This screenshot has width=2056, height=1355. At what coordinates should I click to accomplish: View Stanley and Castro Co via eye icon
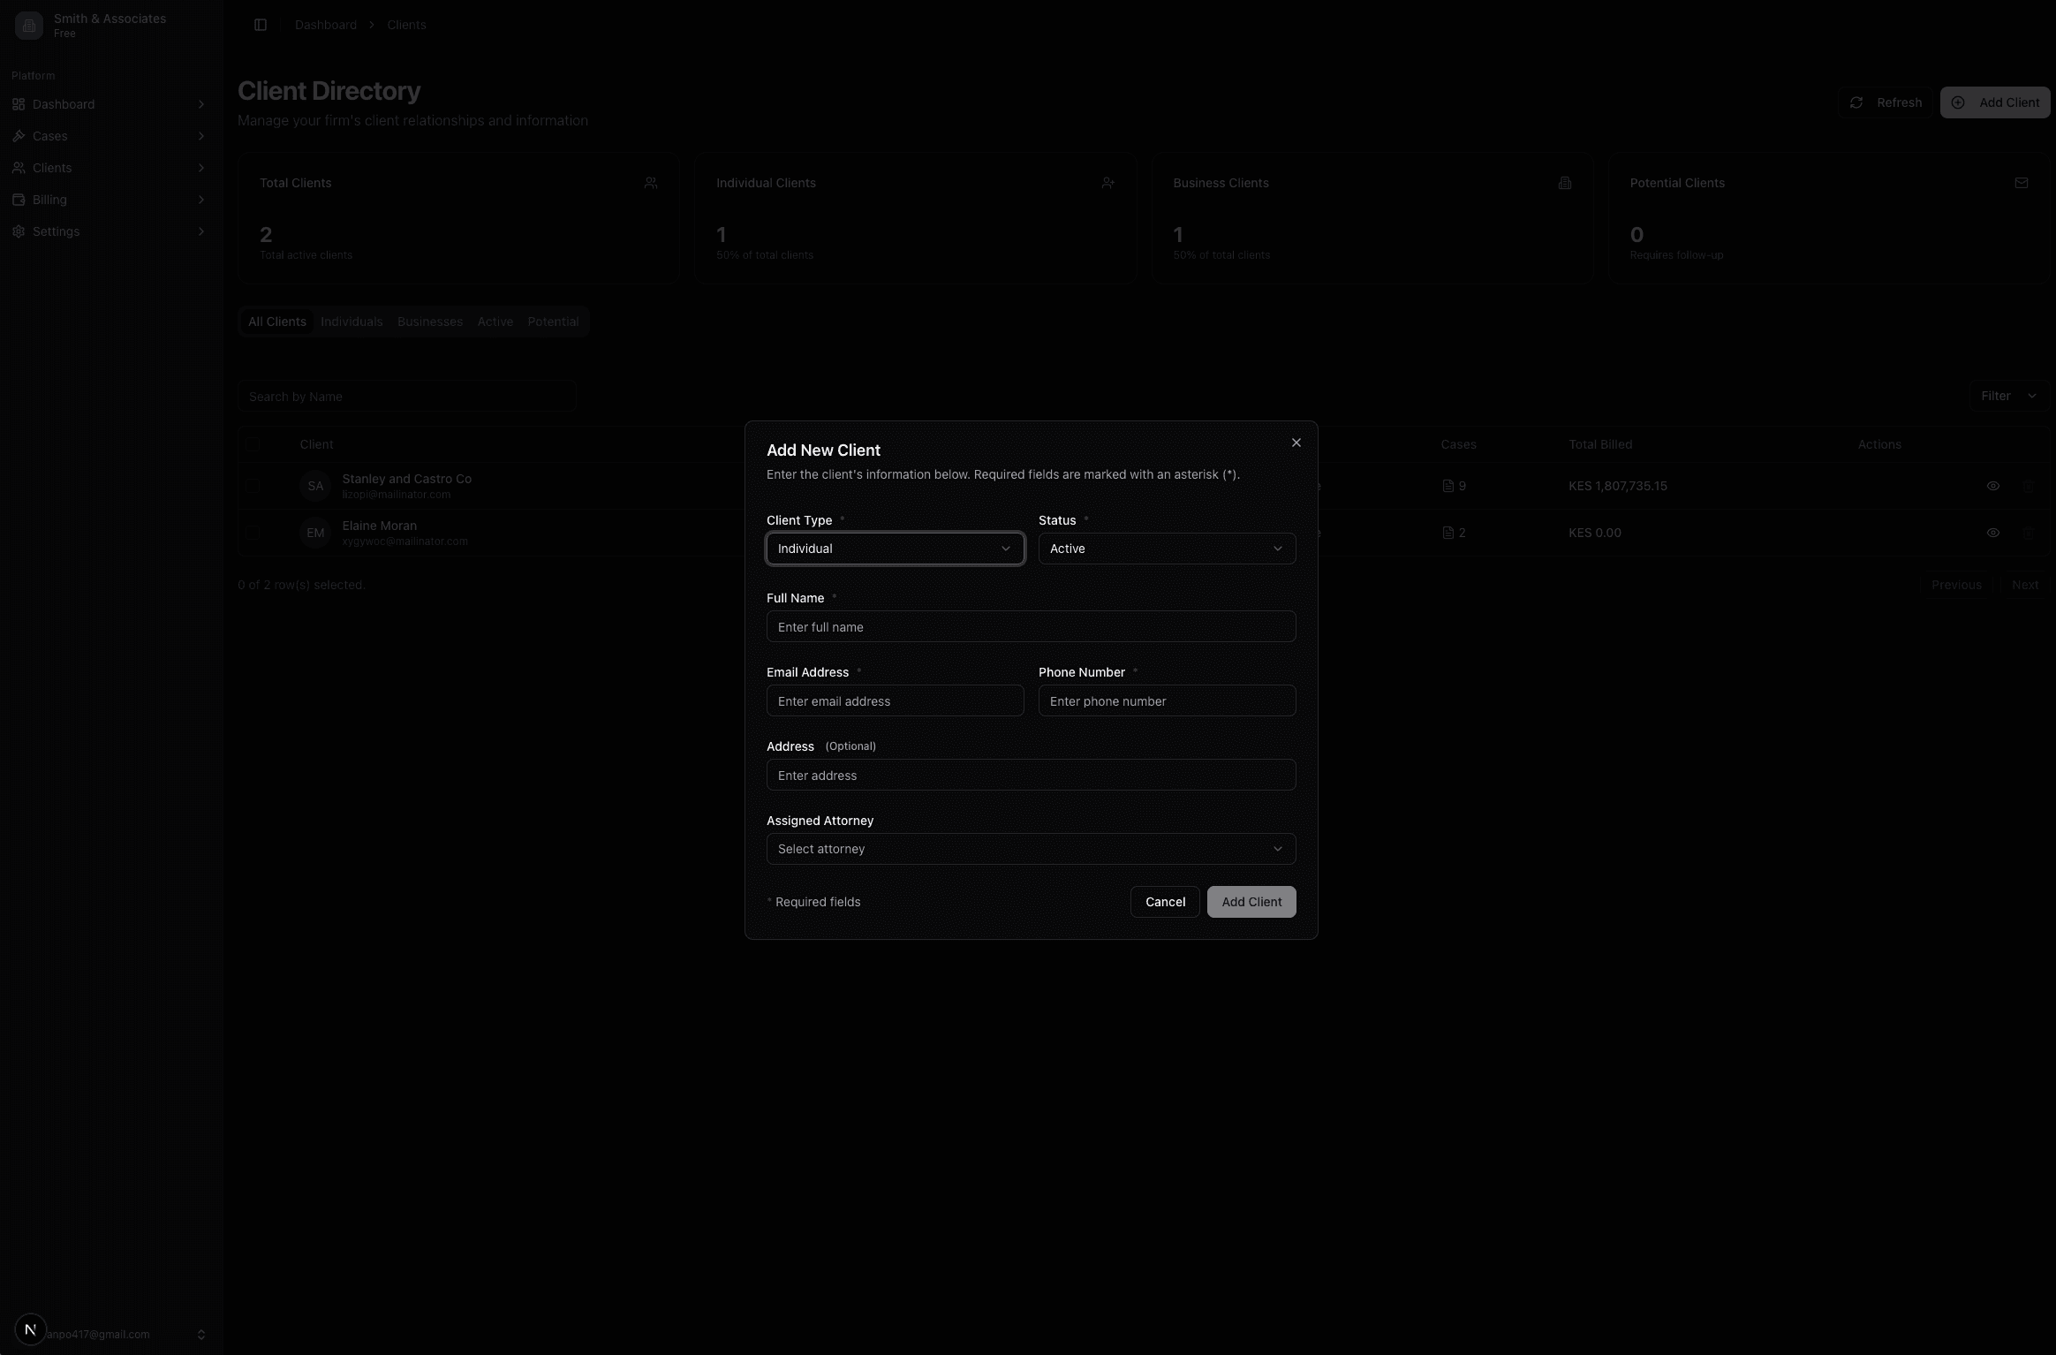tap(1993, 486)
